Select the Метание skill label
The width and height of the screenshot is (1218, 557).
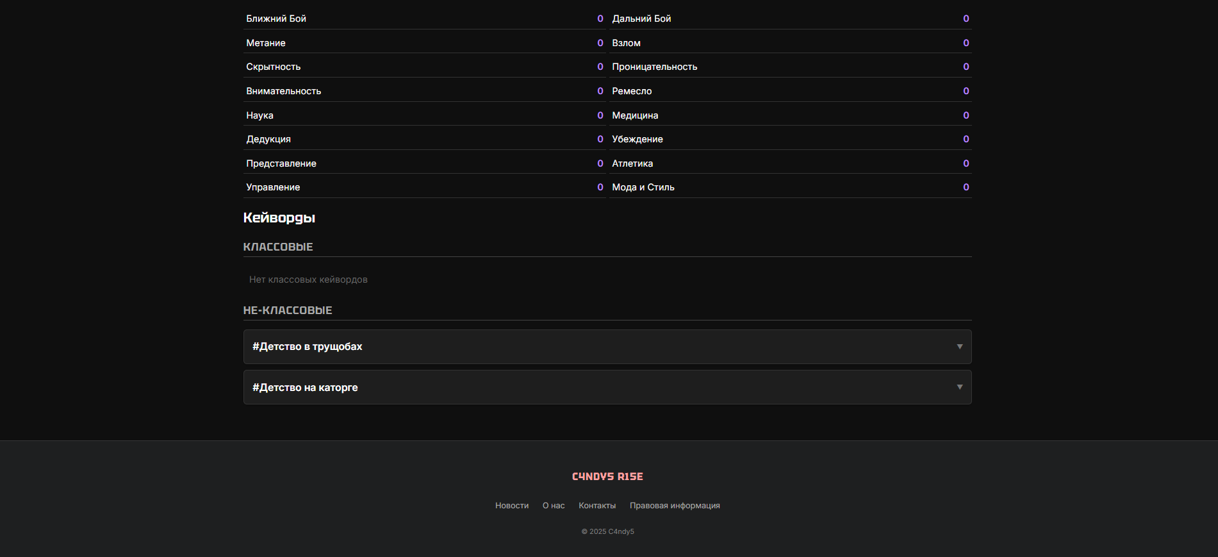tap(266, 43)
